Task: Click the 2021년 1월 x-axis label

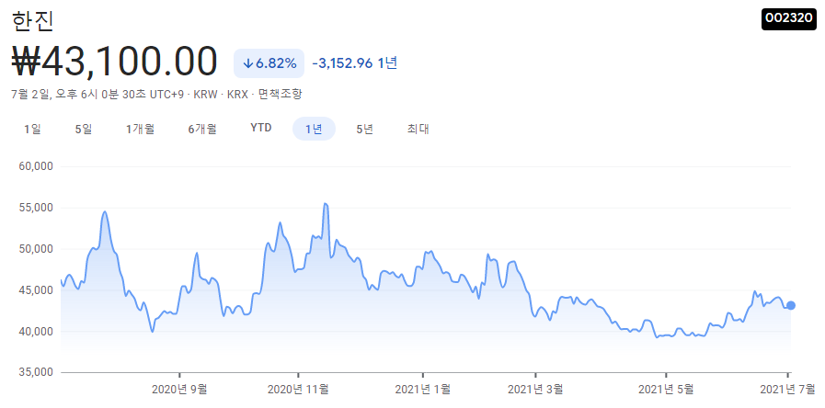Action: [422, 390]
